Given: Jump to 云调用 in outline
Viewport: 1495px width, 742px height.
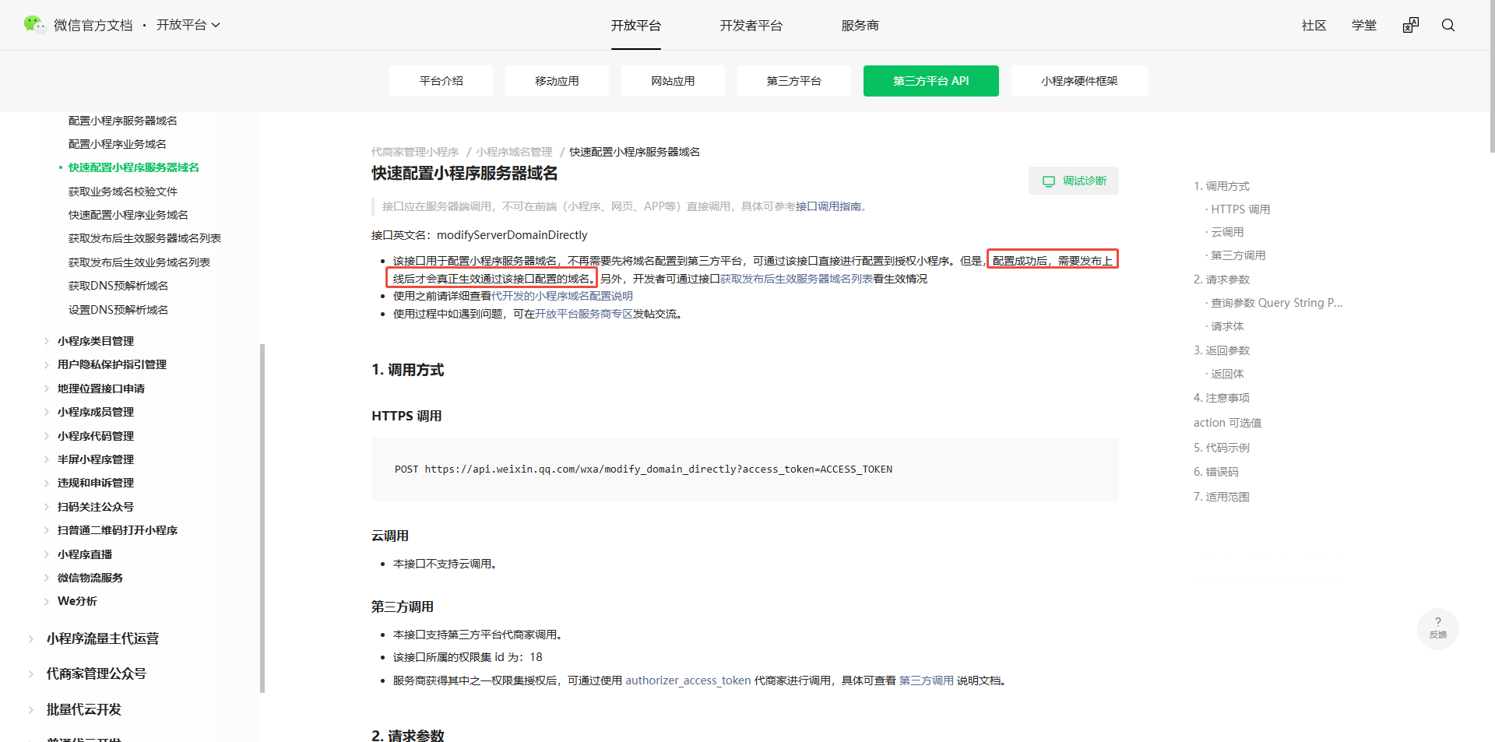Looking at the screenshot, I should (x=1227, y=232).
